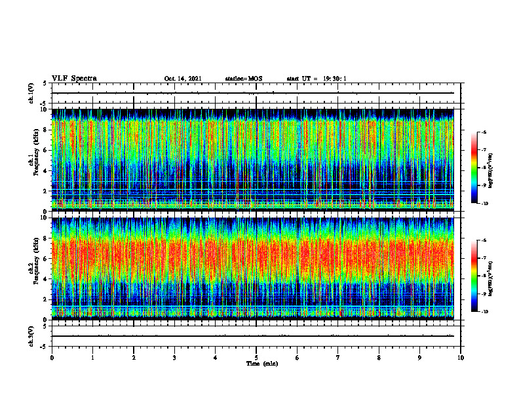Click time axis tick label "3"
Screen dimensions: 519x401
tap(174, 358)
